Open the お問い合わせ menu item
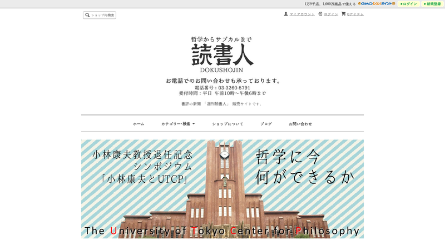 pyautogui.click(x=300, y=124)
